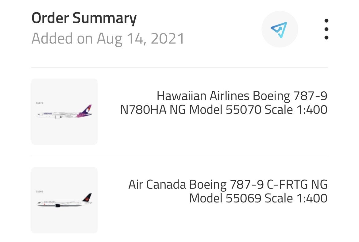Click the paper plane send icon
The width and height of the screenshot is (359, 242).
pyautogui.click(x=279, y=30)
